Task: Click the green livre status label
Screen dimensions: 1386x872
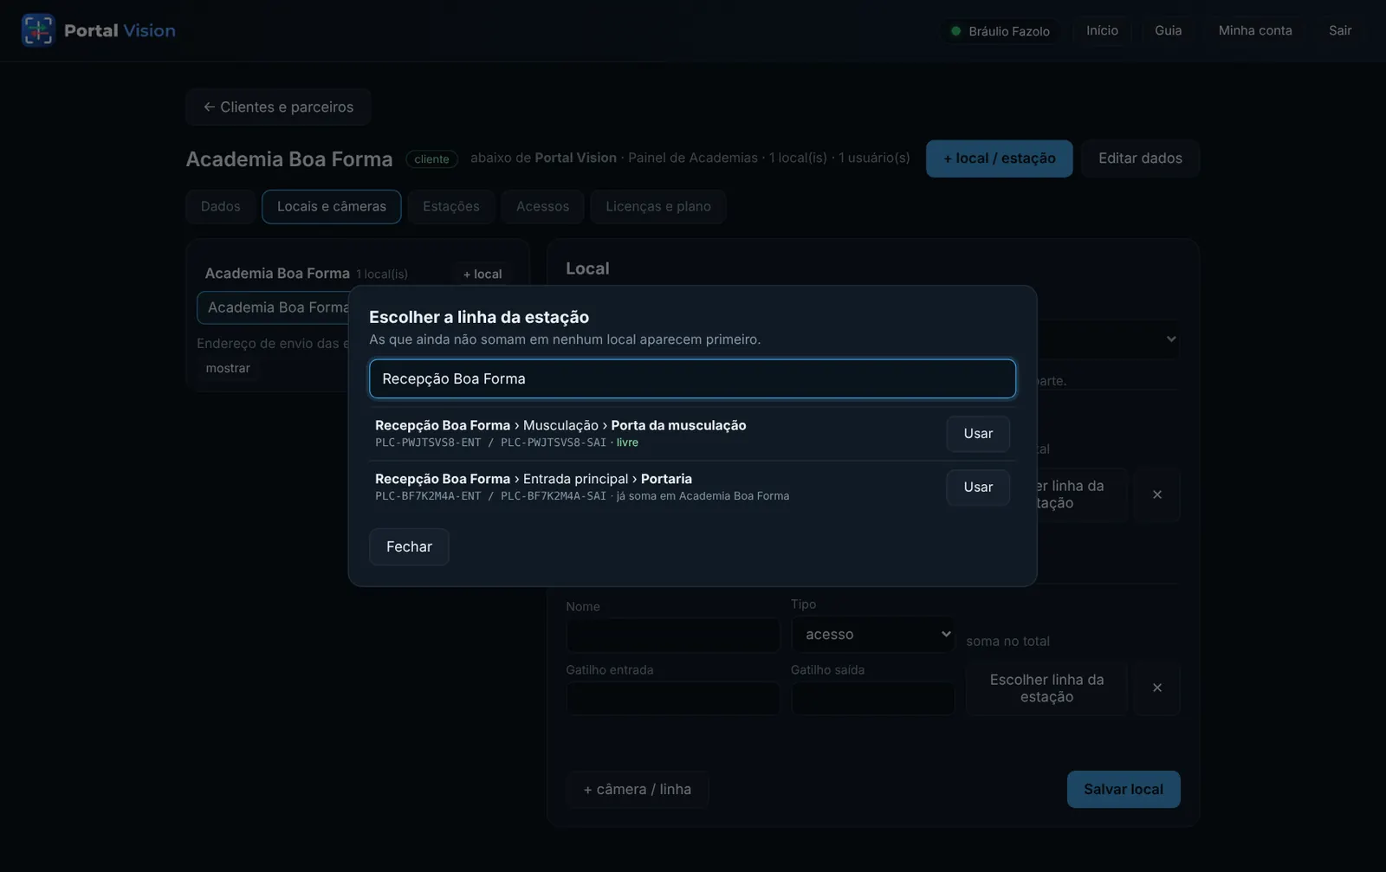Action: [627, 442]
